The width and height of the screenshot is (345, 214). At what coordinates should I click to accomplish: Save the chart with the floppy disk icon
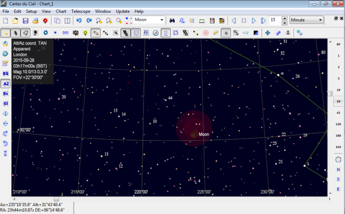click(26, 21)
